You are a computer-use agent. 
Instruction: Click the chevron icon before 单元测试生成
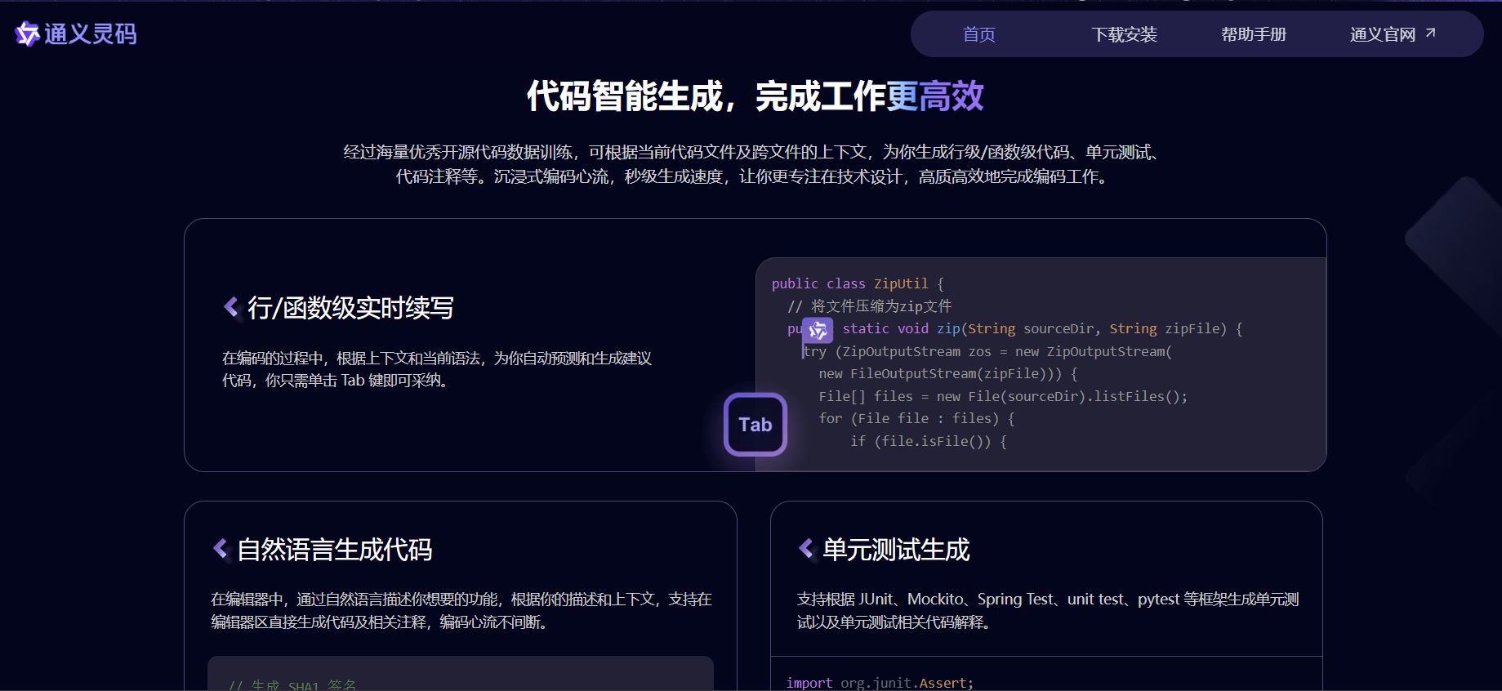click(806, 549)
